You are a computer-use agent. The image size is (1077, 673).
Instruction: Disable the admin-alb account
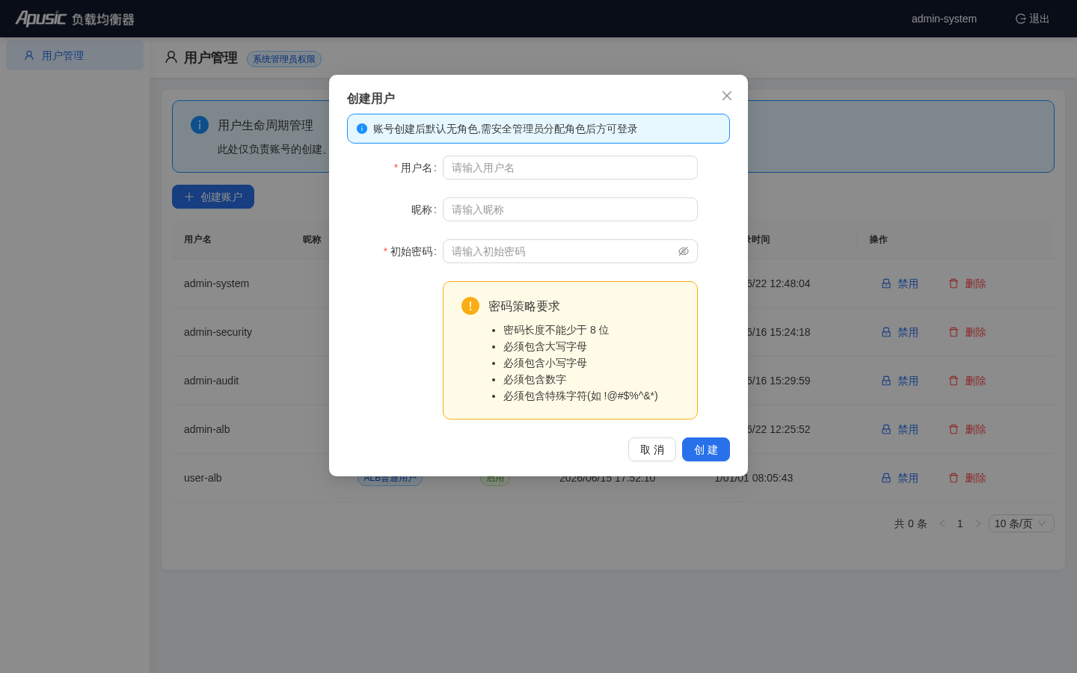click(900, 429)
